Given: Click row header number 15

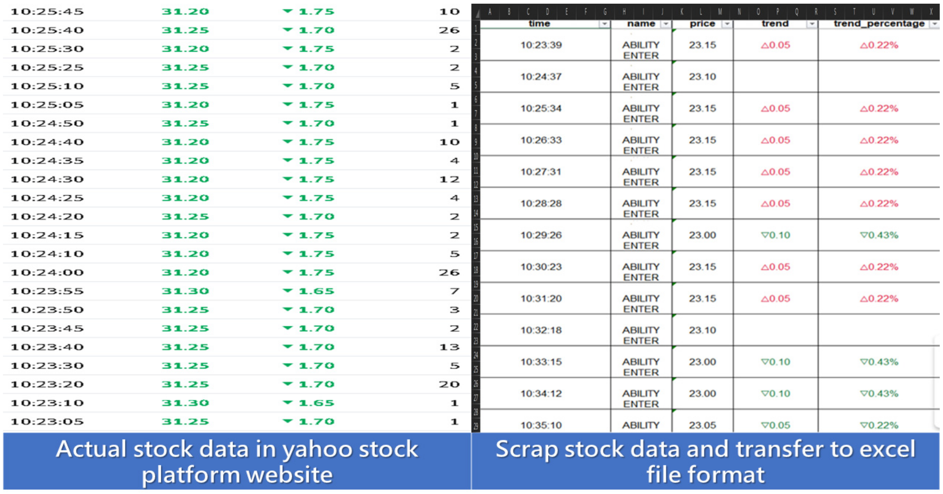Looking at the screenshot, I should 475,227.
